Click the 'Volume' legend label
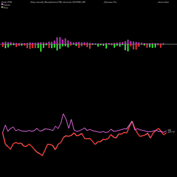 point(7,5)
